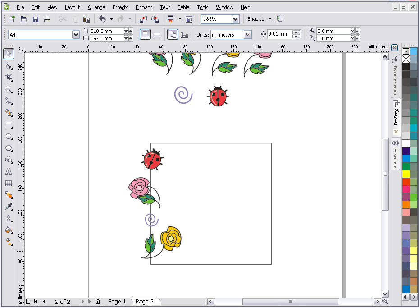Select the Rectangle tool
Viewport: 420px width, 308px height.
click(9, 125)
